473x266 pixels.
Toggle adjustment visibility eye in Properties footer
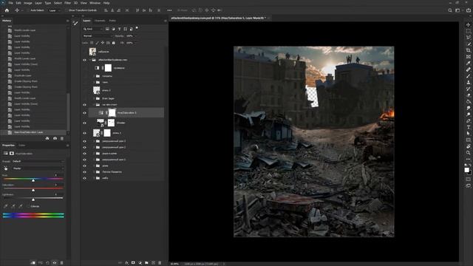[x=55, y=263]
